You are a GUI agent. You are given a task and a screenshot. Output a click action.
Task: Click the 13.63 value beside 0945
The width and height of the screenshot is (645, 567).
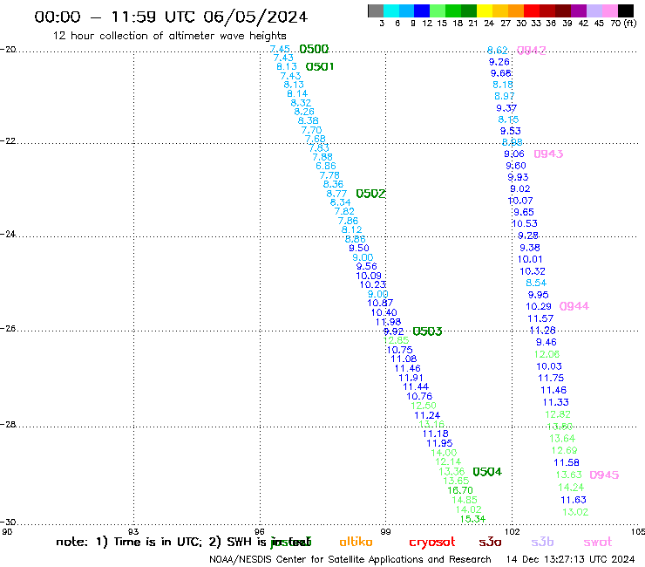[569, 475]
